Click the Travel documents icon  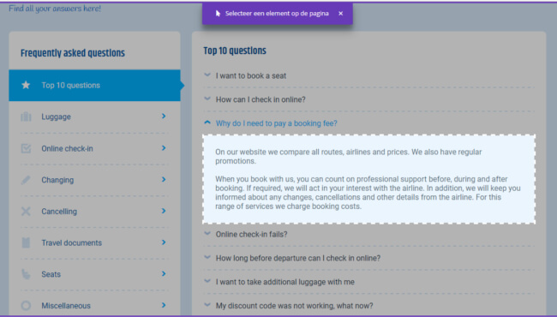pos(26,242)
